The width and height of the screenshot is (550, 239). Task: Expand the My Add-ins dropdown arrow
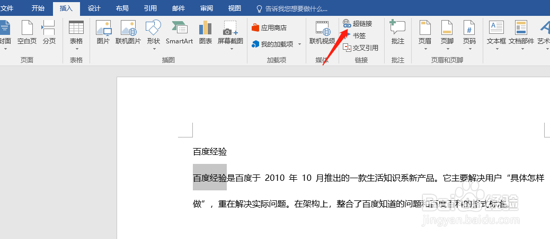pyautogui.click(x=299, y=44)
